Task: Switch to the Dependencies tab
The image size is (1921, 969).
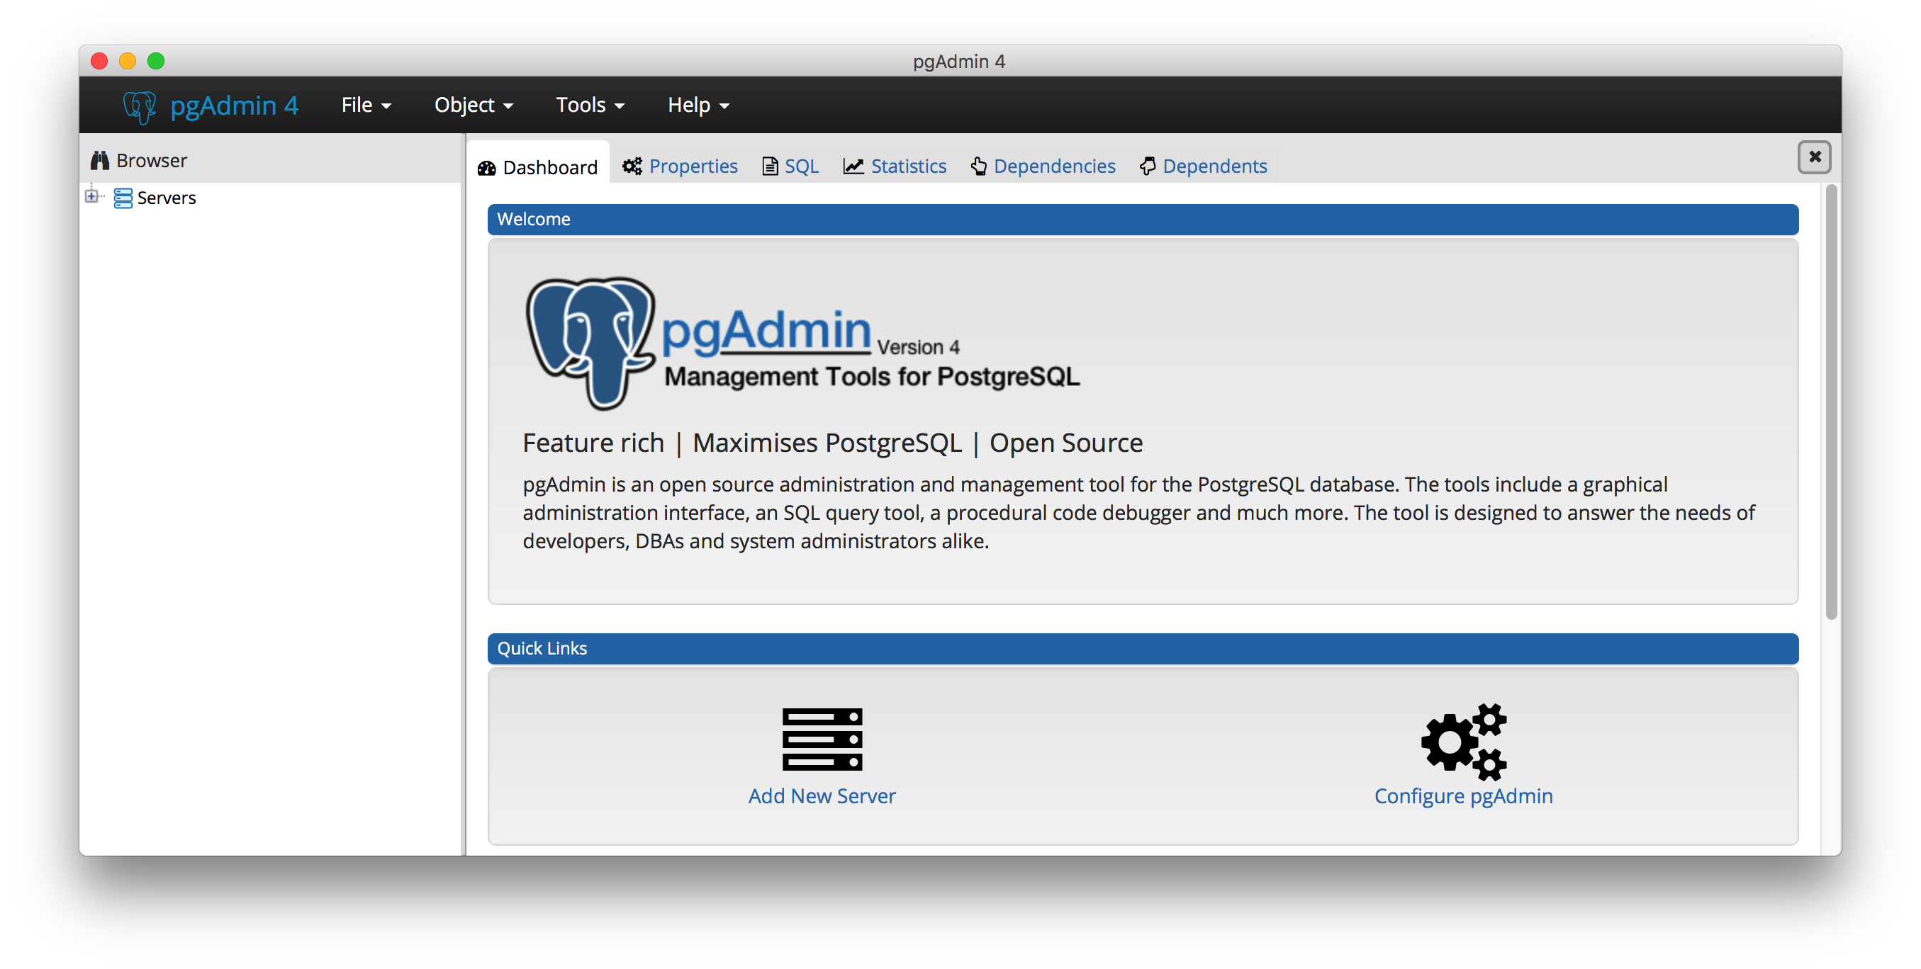Action: point(1043,166)
